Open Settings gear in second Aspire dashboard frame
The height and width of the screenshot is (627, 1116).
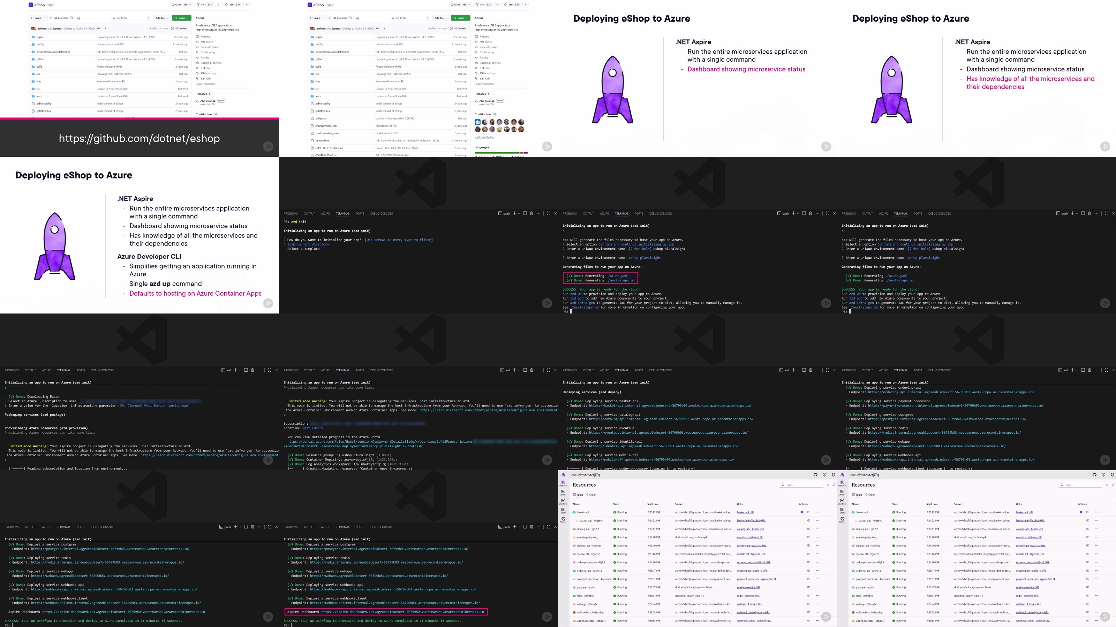(x=1112, y=475)
